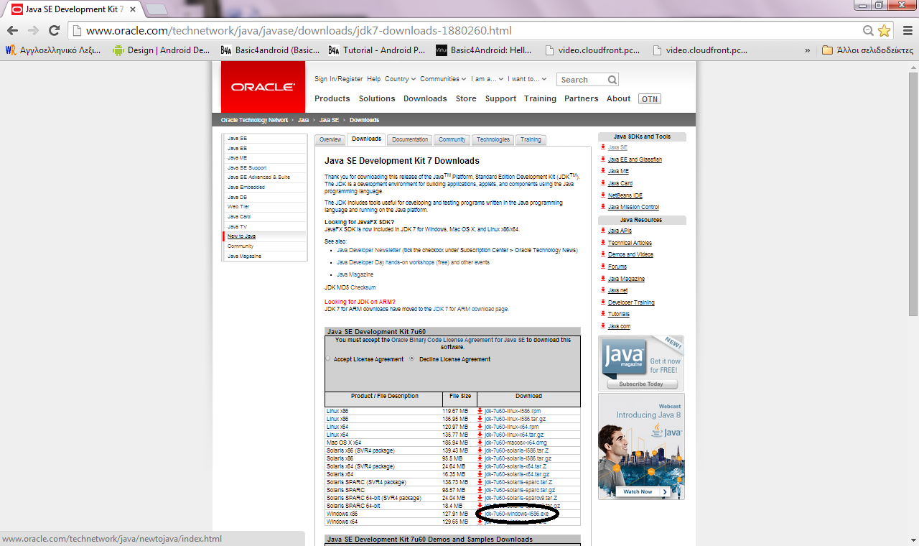The image size is (919, 546).
Task: Click the browser address bar URL
Action: point(299,31)
